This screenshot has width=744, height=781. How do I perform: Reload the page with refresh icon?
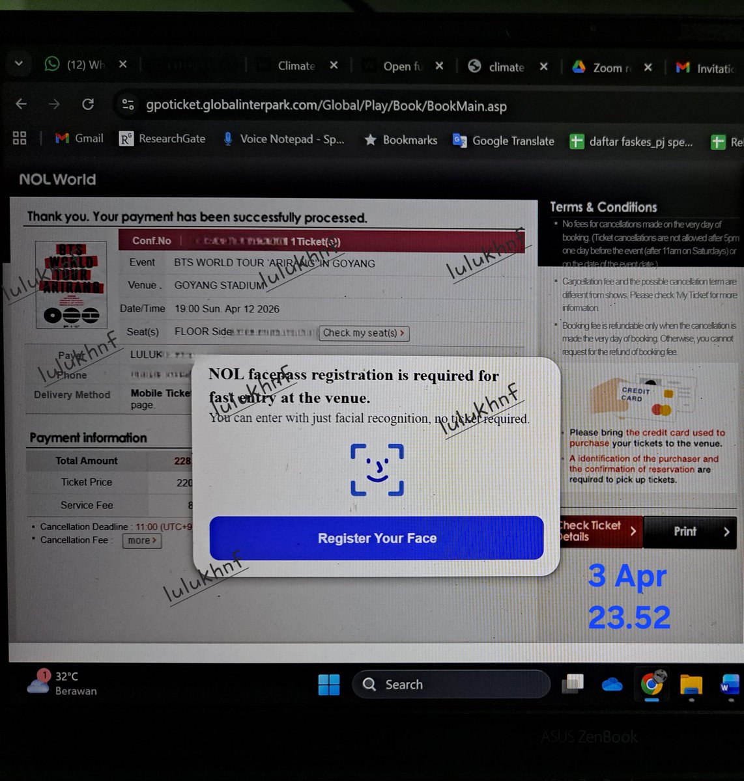click(88, 104)
